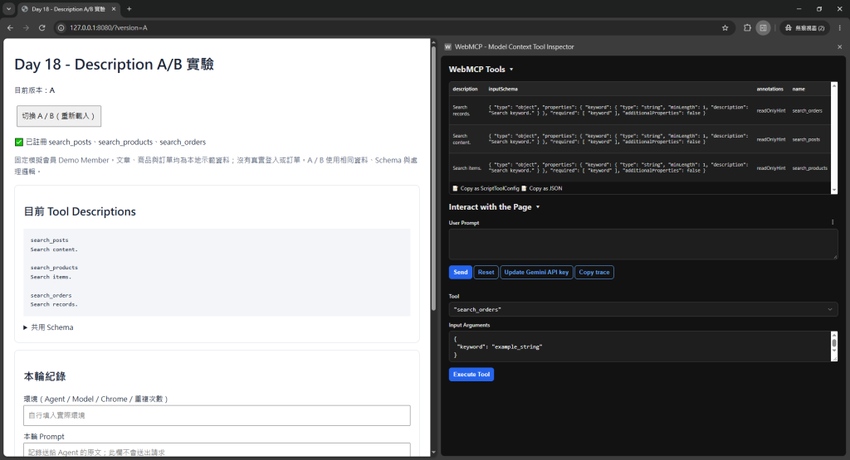
Task: Open the extensions puzzle icon
Action: click(747, 27)
